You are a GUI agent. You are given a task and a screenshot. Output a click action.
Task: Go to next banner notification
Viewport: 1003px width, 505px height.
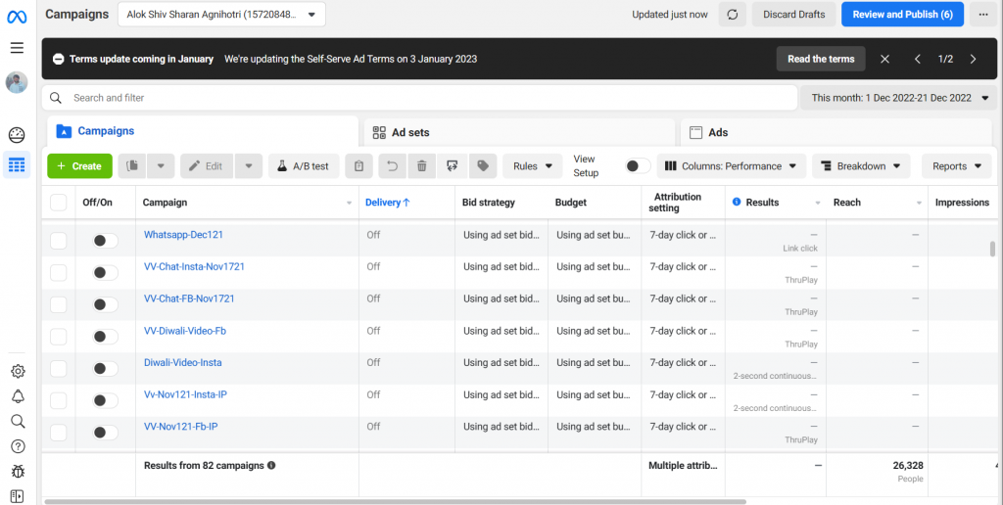pos(973,59)
